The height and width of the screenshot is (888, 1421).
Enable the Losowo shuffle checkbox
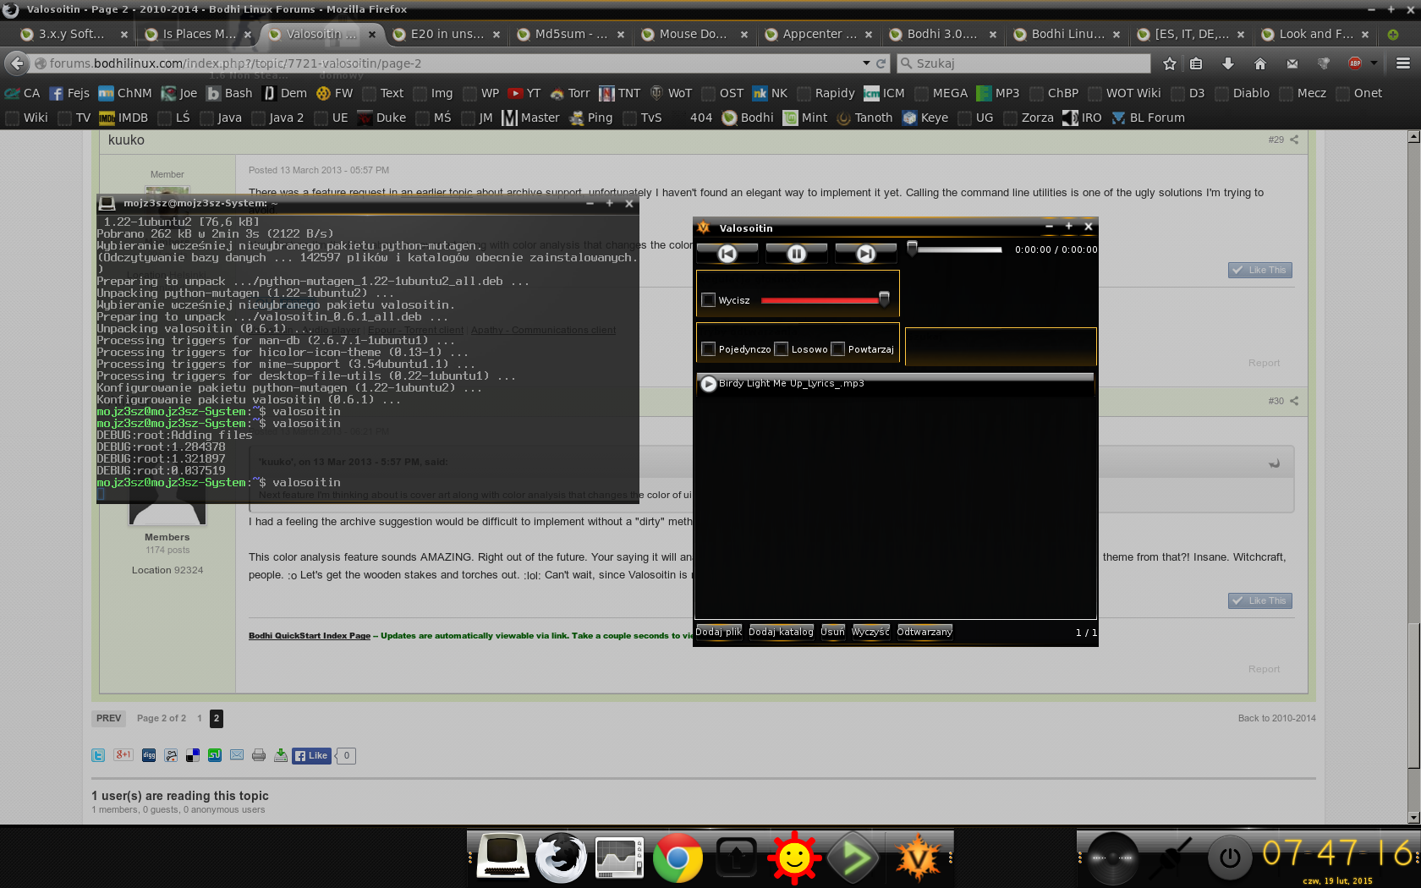[782, 348]
